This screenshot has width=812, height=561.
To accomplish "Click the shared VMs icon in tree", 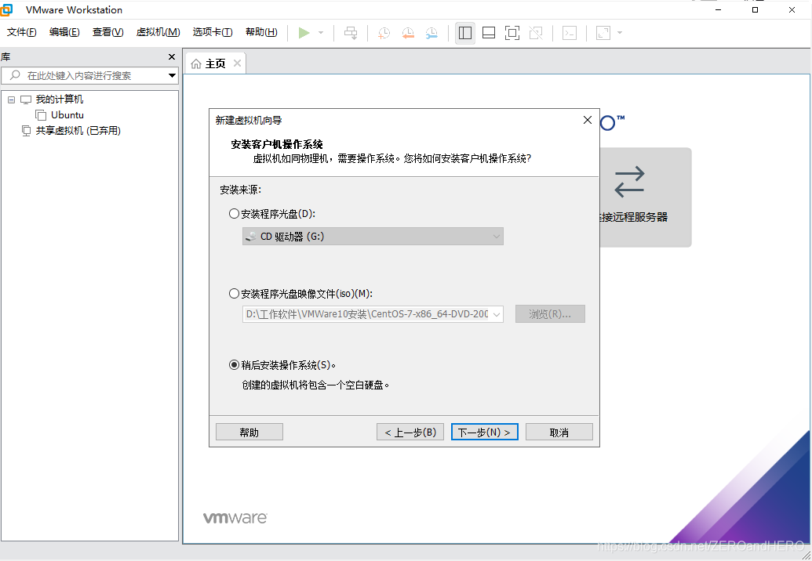I will 26,131.
